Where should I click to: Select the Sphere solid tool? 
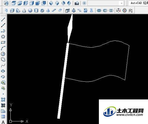tap(30, 10)
